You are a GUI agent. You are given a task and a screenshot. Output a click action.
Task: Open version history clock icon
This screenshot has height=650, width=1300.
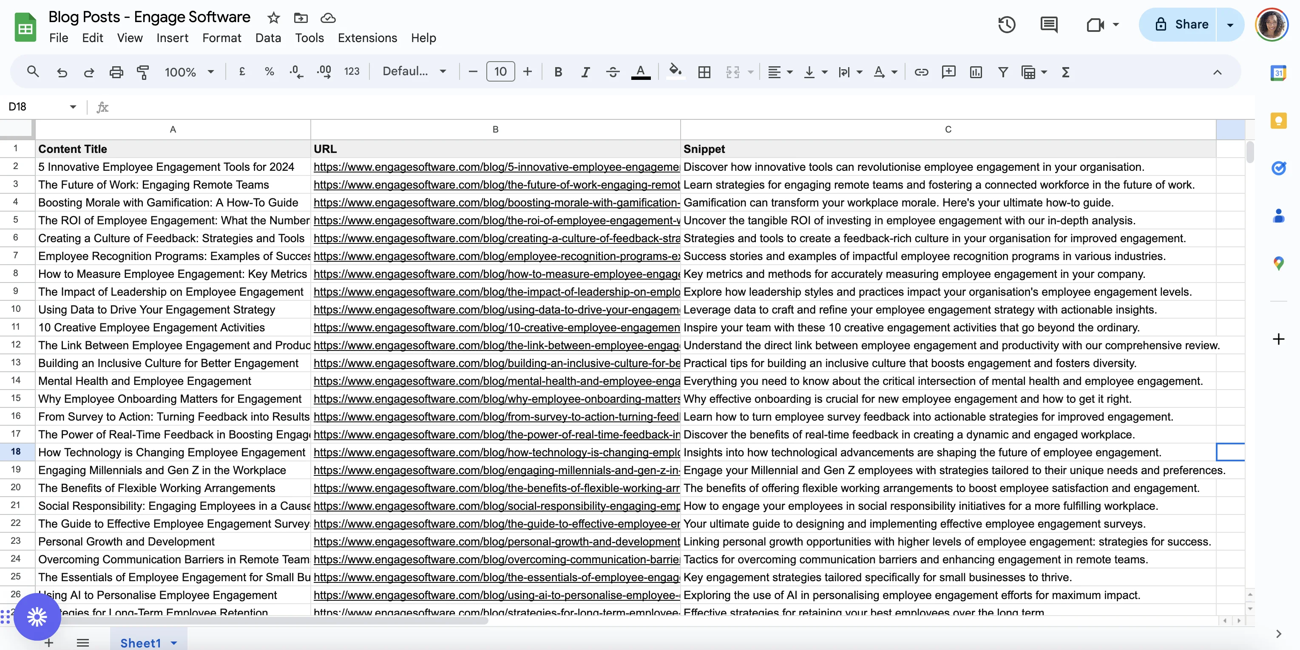(1006, 24)
